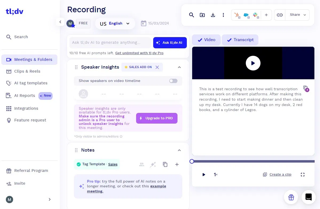Open the US English language dropdown

pos(115,23)
